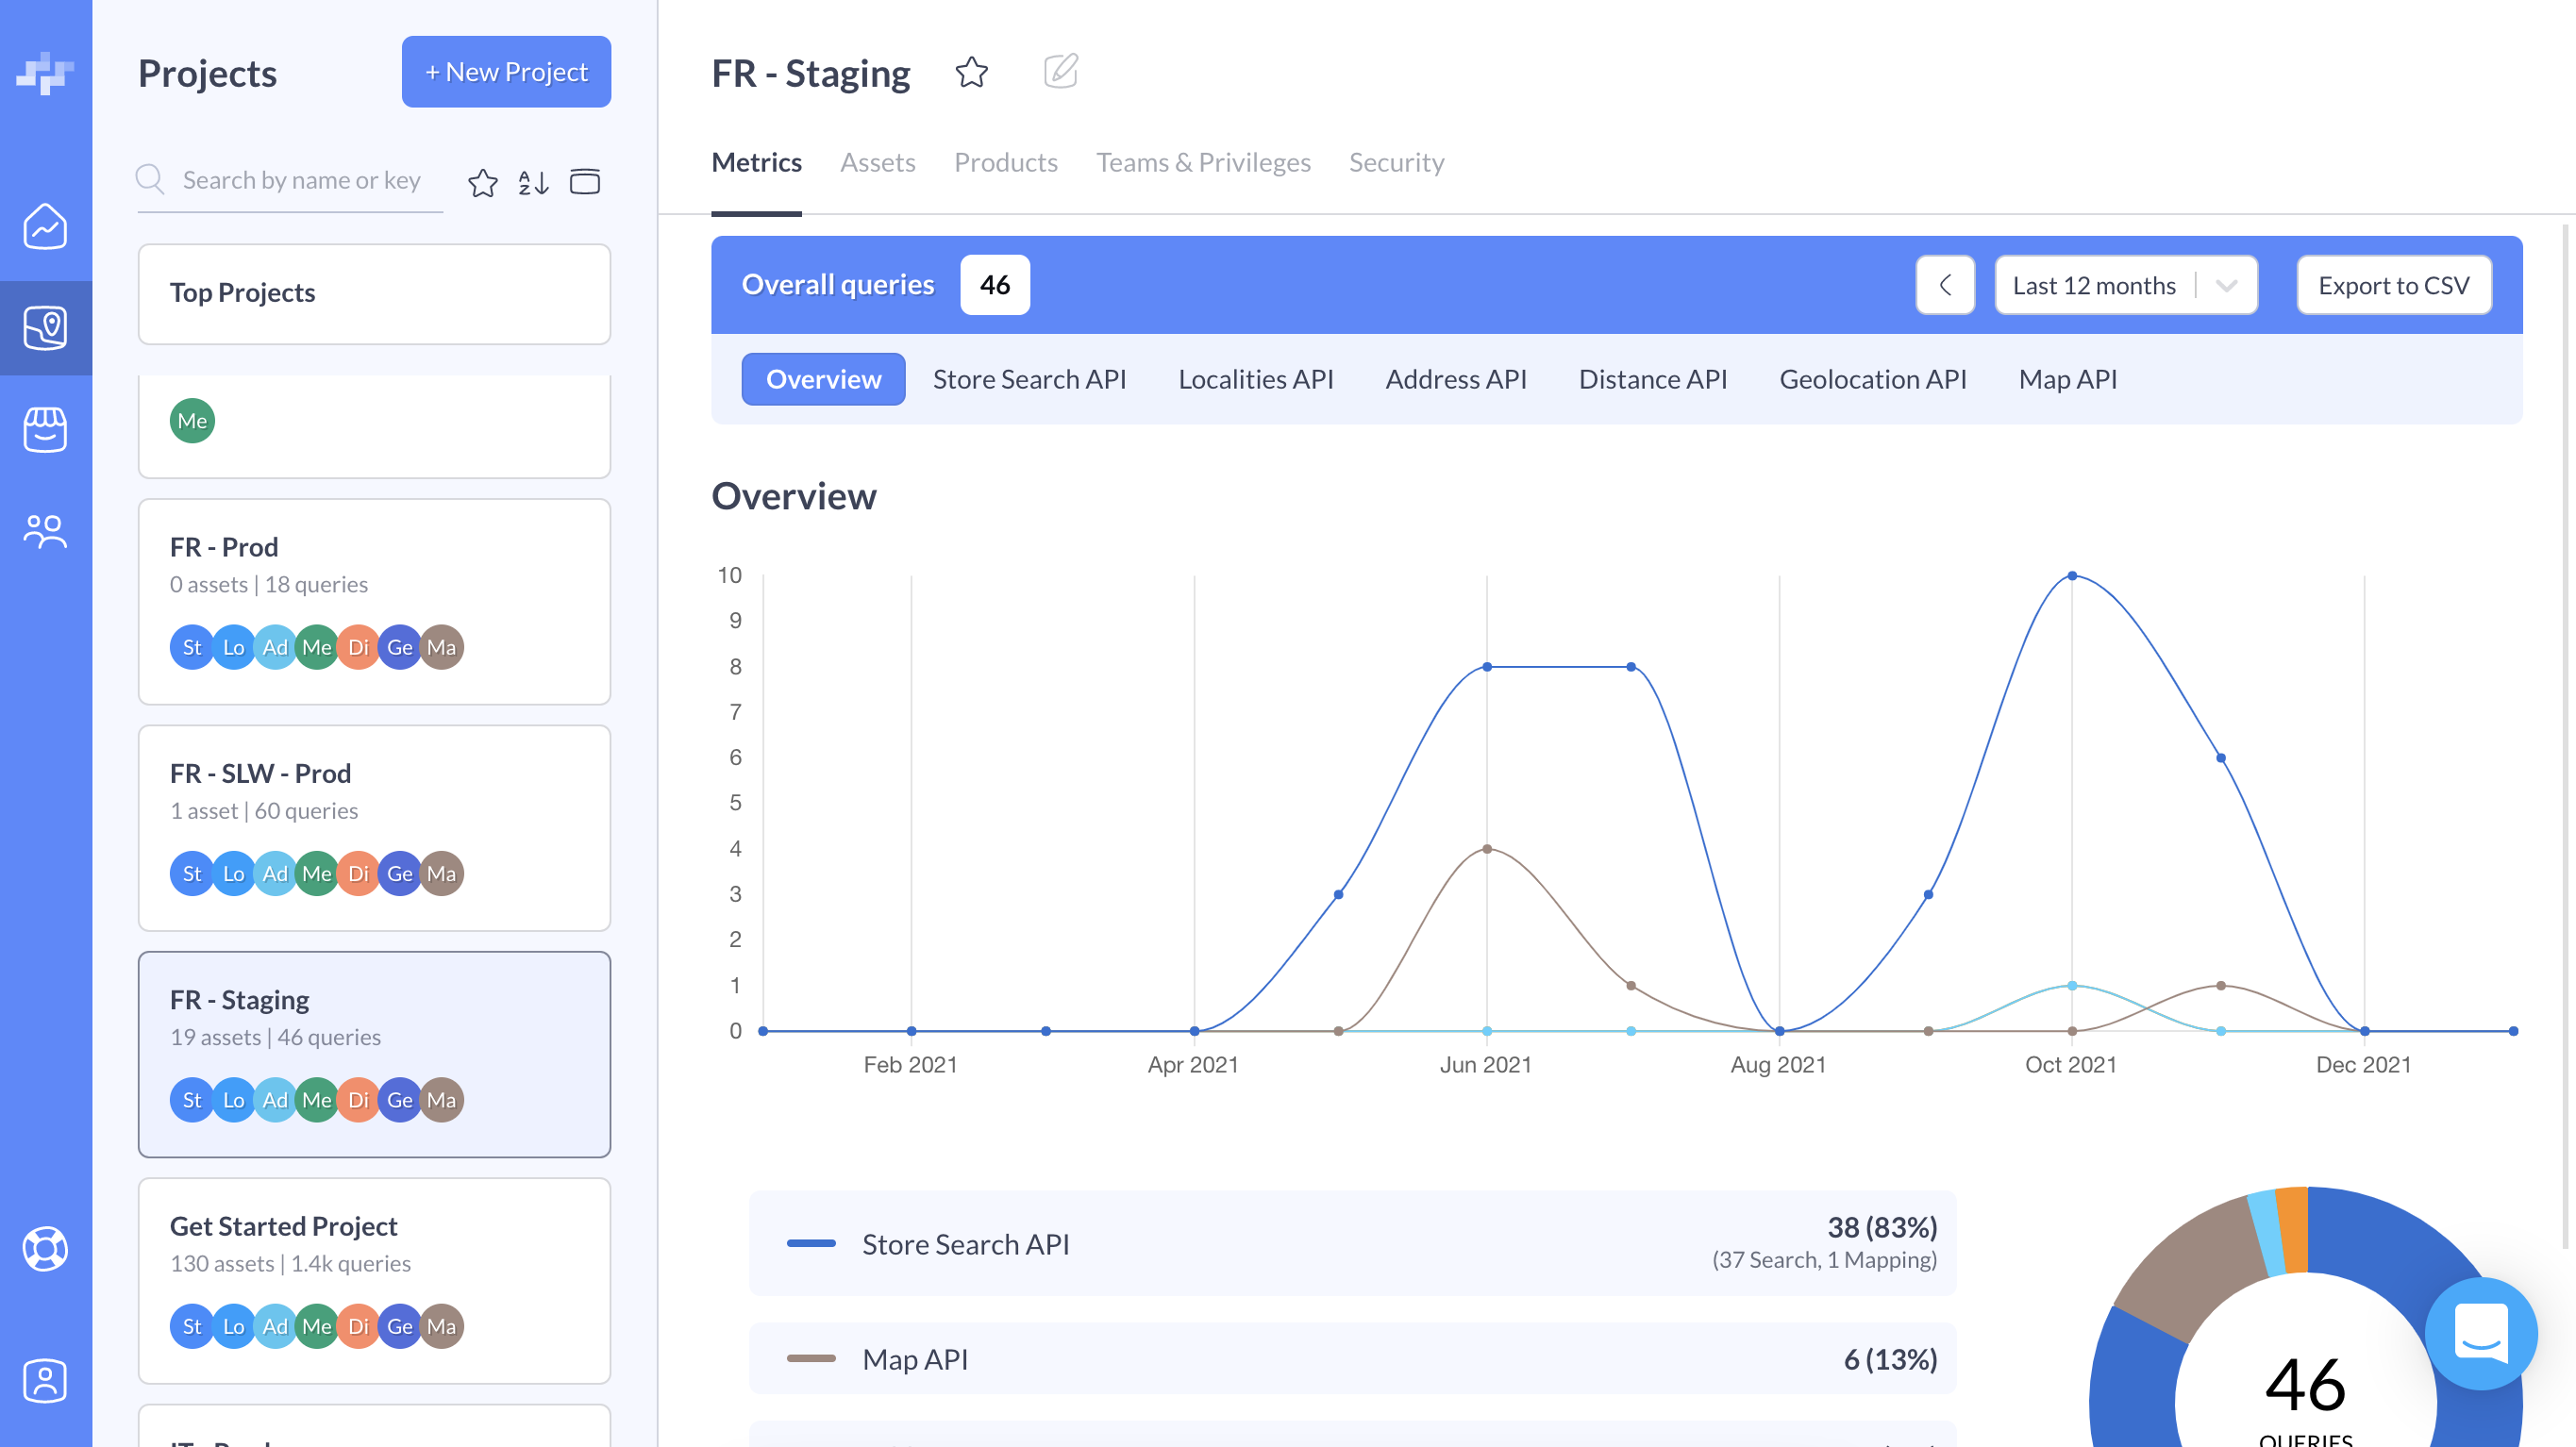The image size is (2576, 1447).
Task: Click the edit pencil icon beside project title
Action: pos(1060,72)
